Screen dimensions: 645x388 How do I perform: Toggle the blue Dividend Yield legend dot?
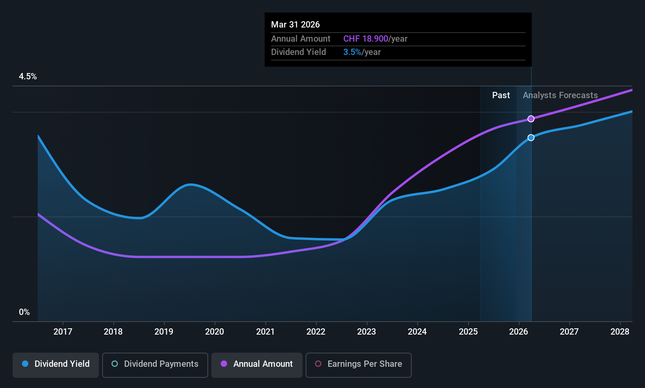click(x=24, y=364)
